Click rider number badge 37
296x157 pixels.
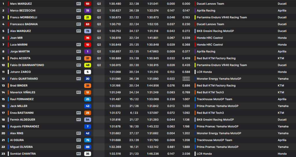coord(88,58)
